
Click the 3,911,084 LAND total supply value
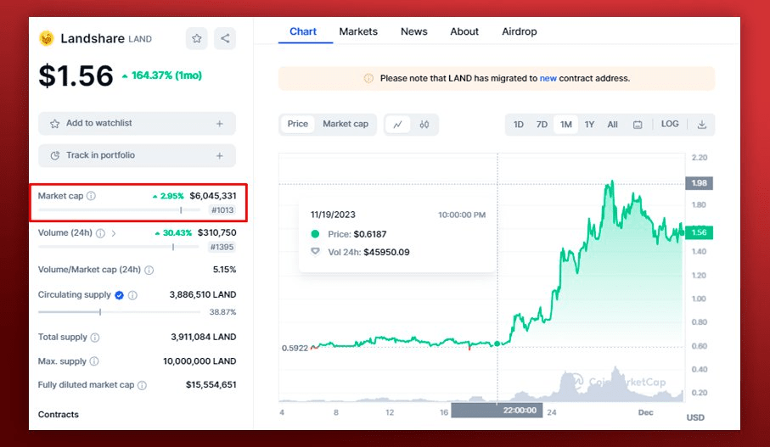point(203,337)
